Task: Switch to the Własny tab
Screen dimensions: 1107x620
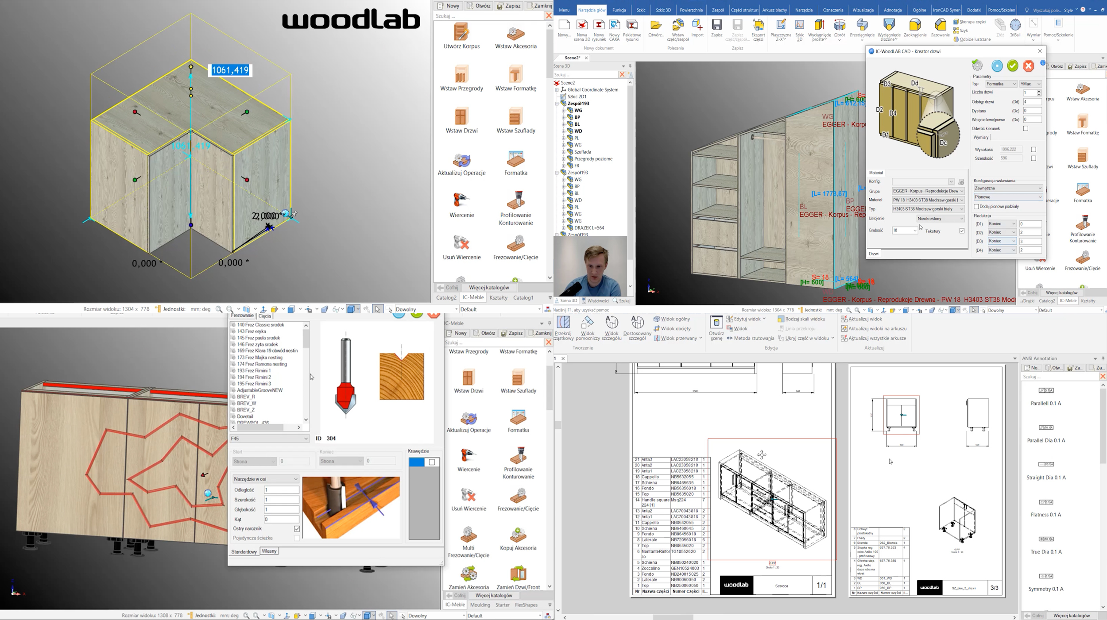Action: point(269,551)
